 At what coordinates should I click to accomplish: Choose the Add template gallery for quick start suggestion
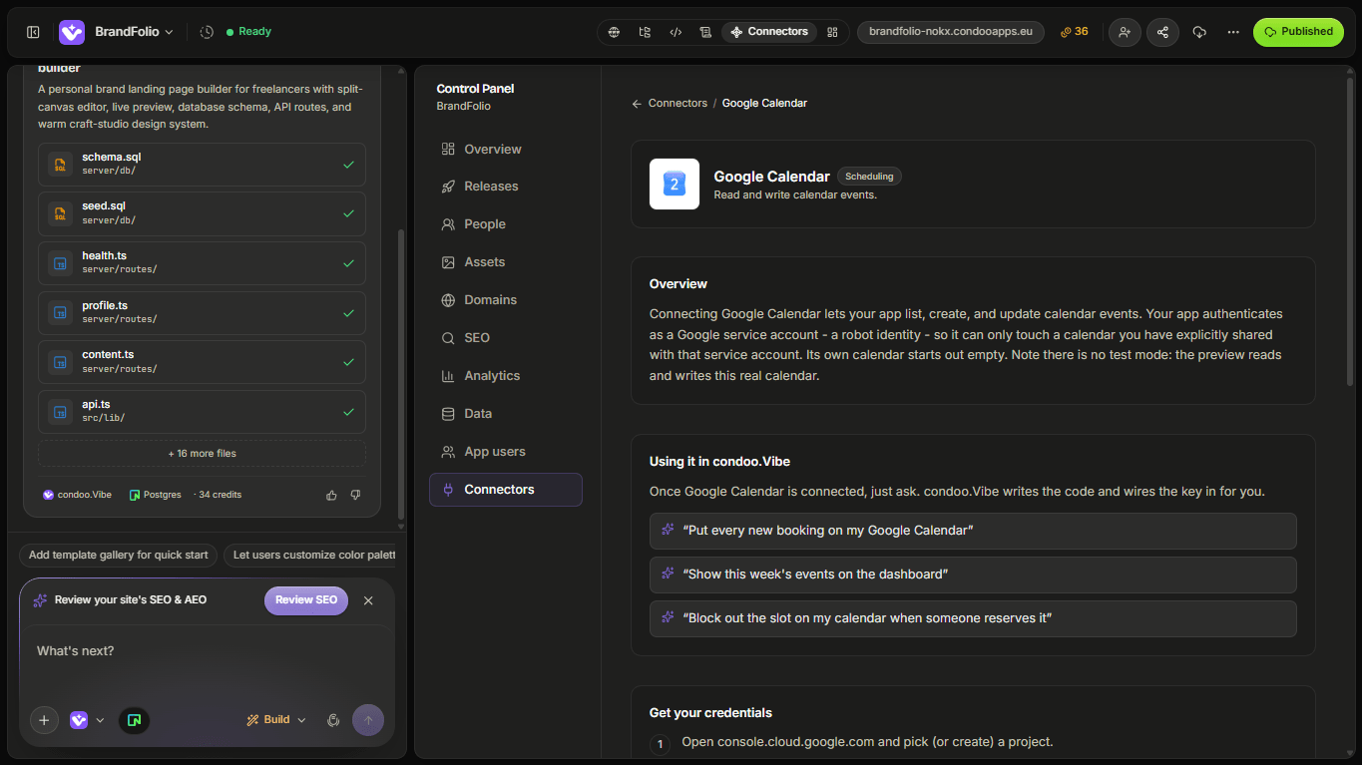click(119, 556)
